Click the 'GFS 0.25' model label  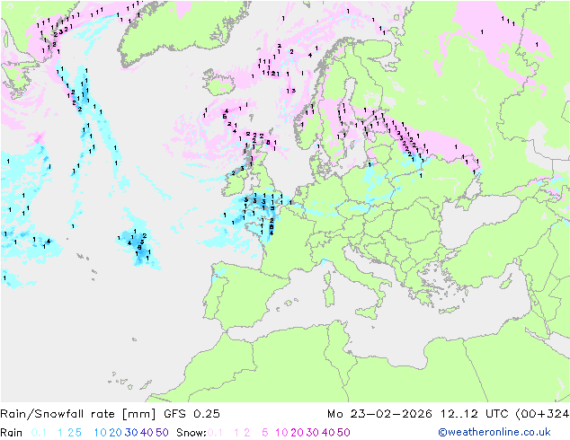(x=191, y=413)
